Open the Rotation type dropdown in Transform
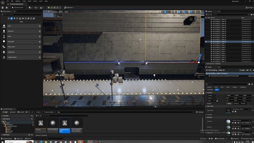Viewport: 254px width, 143px height. tap(211, 98)
